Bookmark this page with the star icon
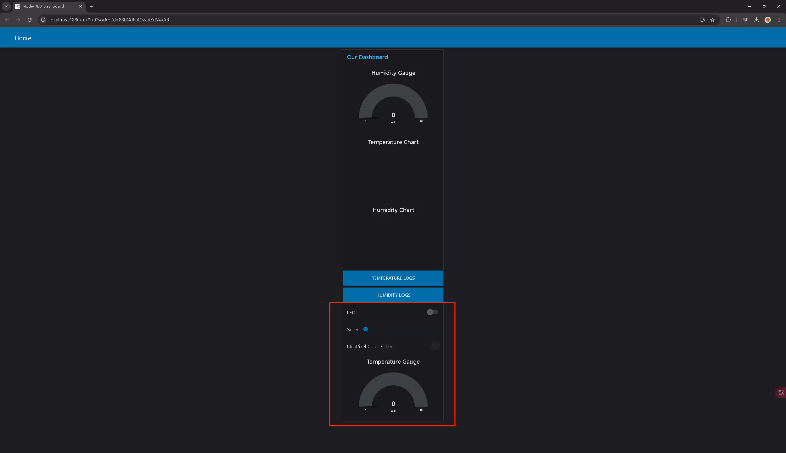This screenshot has height=453, width=786. pos(712,20)
